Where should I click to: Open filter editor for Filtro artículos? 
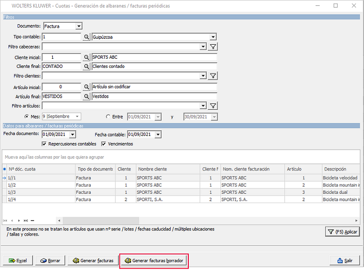pyautogui.click(x=213, y=106)
